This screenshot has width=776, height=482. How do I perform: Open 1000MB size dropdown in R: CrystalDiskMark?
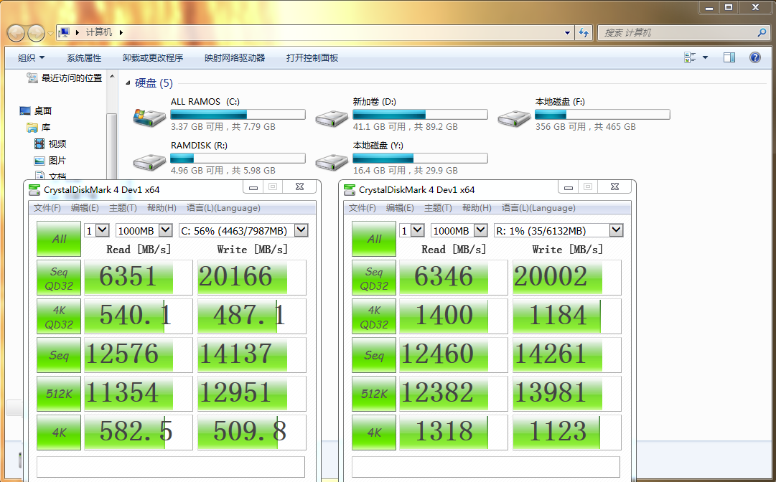click(480, 230)
